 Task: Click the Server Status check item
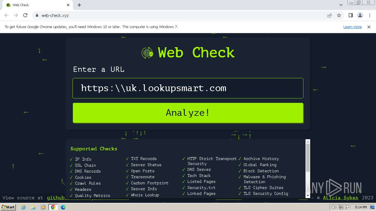click(146, 165)
